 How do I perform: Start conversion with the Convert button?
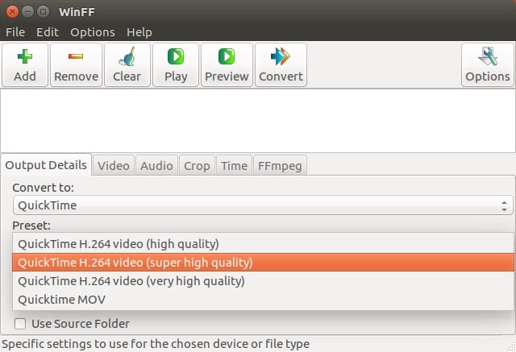tap(281, 65)
